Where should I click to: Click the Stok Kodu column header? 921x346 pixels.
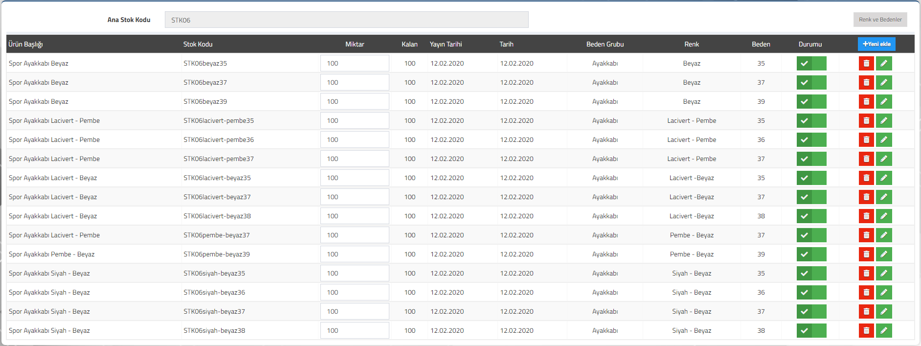pyautogui.click(x=198, y=44)
